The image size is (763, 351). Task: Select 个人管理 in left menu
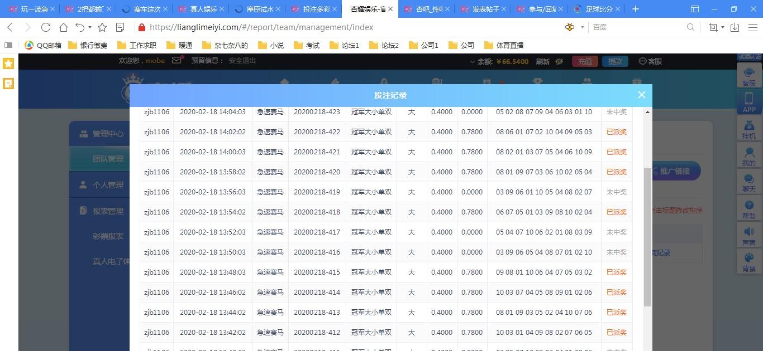[x=99, y=184]
